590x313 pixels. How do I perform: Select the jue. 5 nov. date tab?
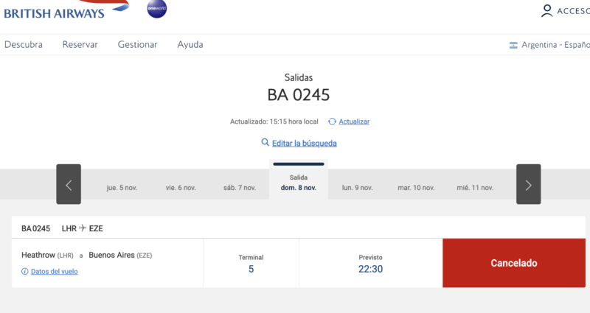(122, 188)
